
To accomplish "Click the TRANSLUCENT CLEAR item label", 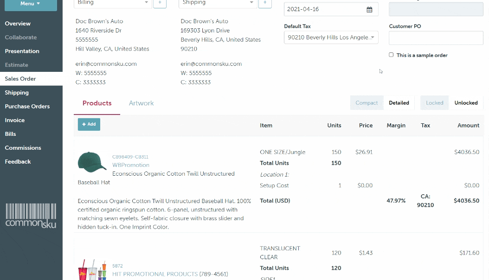I will point(280,253).
